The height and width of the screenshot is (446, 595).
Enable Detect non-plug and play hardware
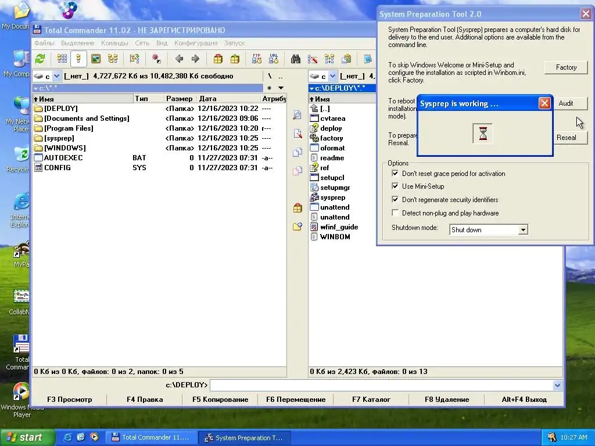[x=395, y=213]
